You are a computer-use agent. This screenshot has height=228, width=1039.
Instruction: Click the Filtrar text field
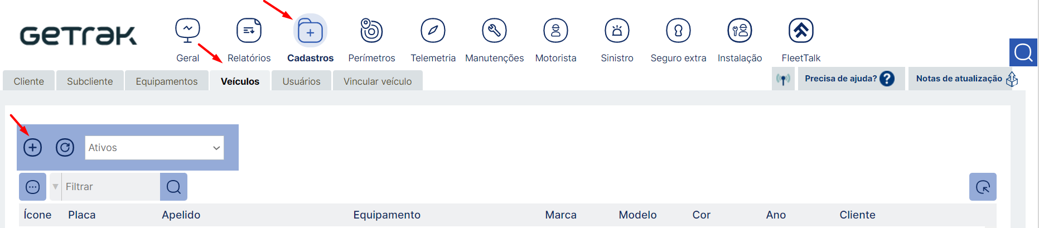point(110,187)
